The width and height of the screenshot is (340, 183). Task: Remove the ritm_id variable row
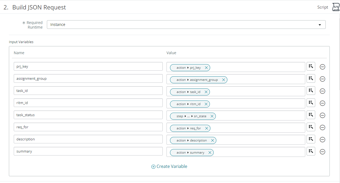click(322, 103)
